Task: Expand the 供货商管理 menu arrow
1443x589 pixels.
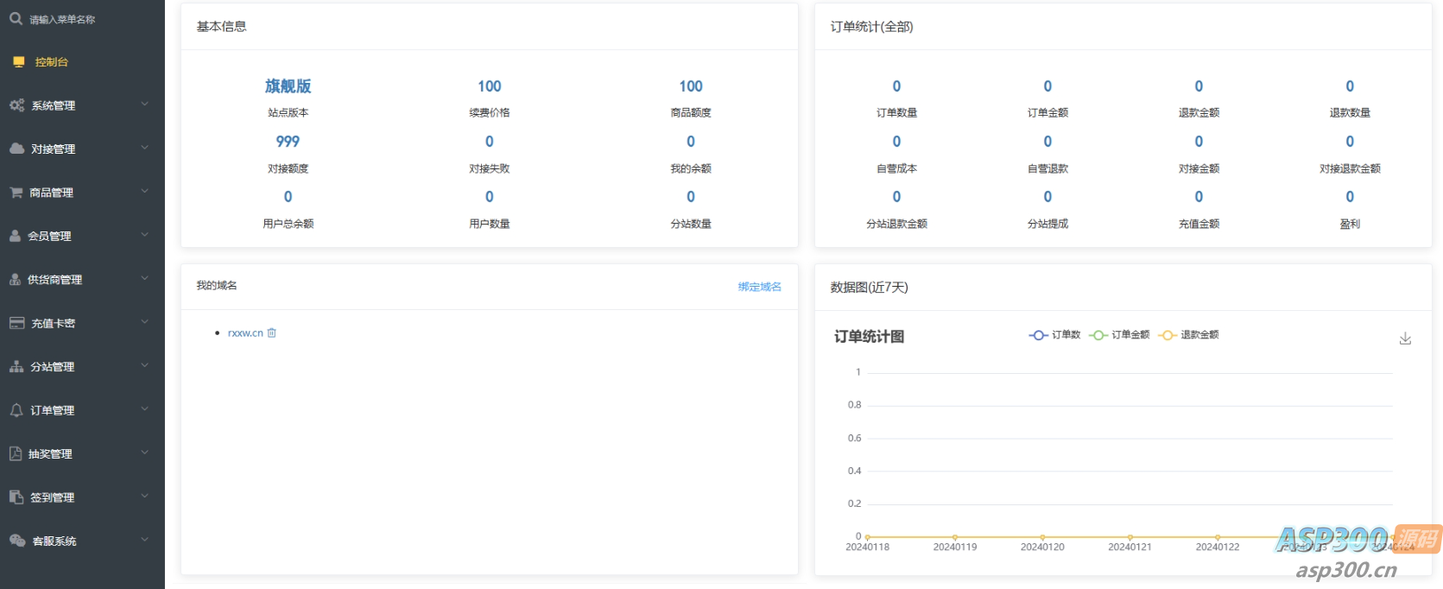Action: pyautogui.click(x=144, y=278)
